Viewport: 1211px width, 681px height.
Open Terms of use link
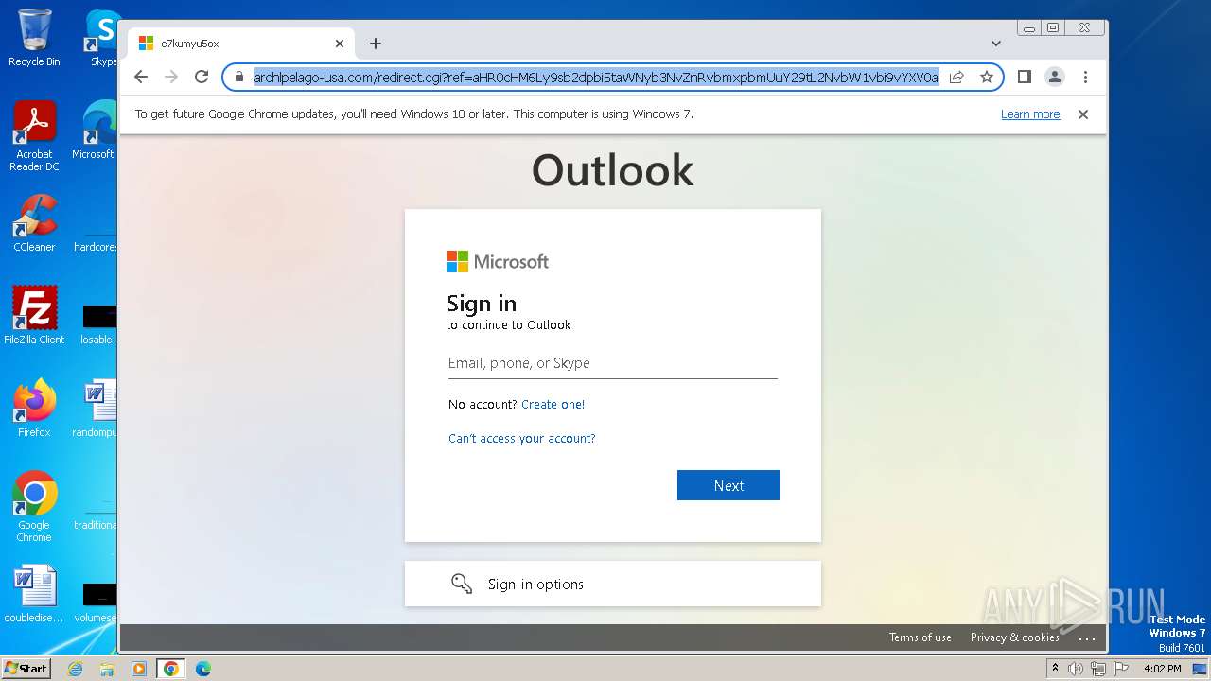[921, 637]
